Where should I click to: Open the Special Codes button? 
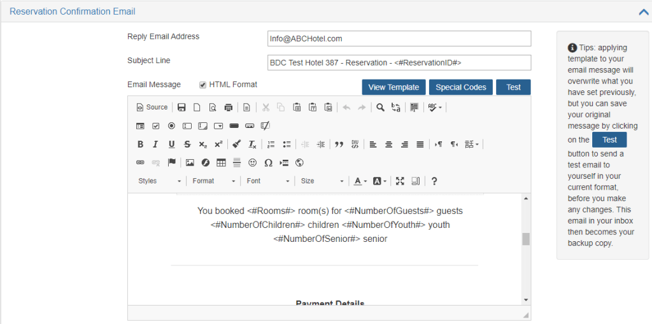point(461,87)
